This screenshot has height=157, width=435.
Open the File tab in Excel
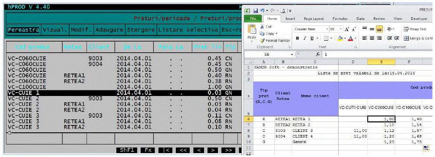[253, 19]
